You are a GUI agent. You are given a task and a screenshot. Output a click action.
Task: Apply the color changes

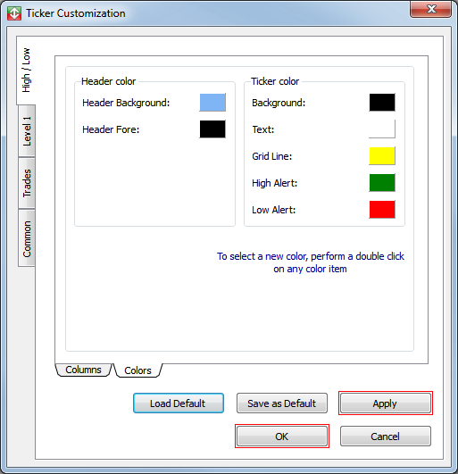coord(386,403)
